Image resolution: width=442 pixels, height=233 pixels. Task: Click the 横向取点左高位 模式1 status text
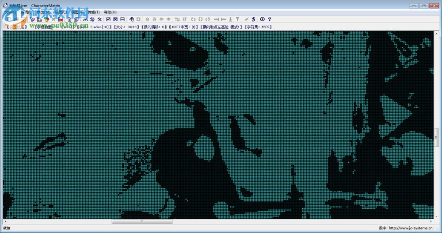pyautogui.click(x=221, y=27)
